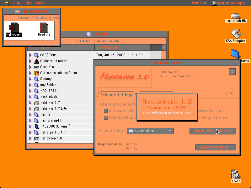The width and height of the screenshot is (251, 188).
Task: Click the Halloween 1.0 about splash panel
Action: [167, 107]
